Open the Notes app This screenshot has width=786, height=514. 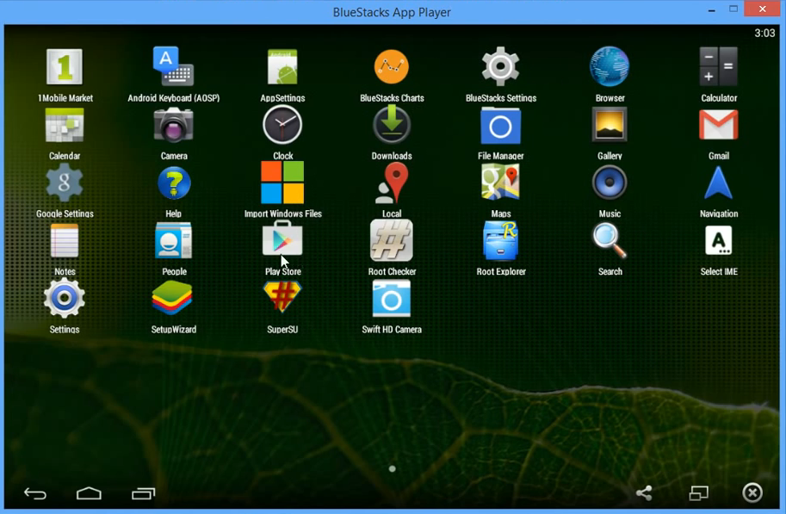(x=65, y=241)
